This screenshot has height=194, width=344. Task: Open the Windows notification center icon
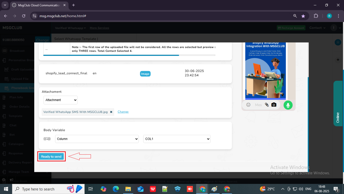click(x=336, y=189)
